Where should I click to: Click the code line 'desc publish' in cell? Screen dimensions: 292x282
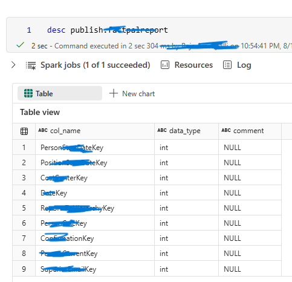pyautogui.click(x=107, y=30)
